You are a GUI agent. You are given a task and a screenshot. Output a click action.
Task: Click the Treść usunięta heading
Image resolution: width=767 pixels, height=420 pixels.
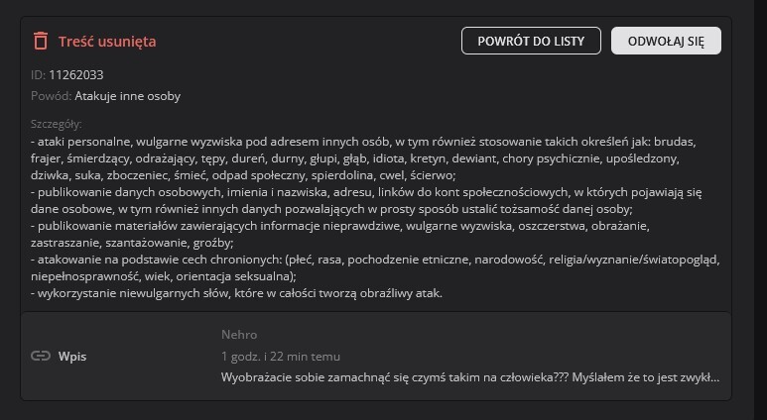point(107,42)
